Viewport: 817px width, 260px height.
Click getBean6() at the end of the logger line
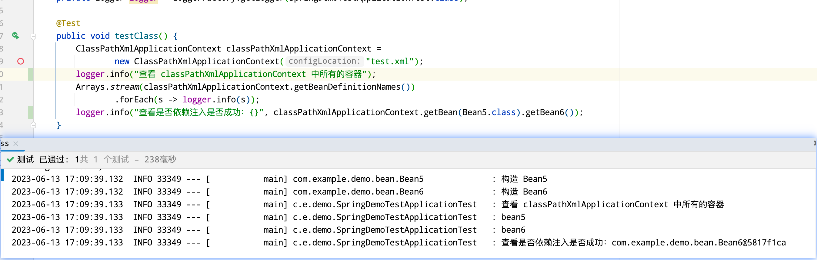click(x=550, y=112)
